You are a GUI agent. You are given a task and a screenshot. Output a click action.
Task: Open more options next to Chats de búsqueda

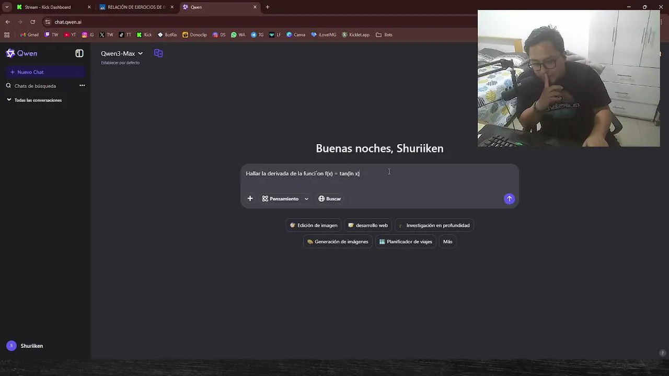[82, 86]
